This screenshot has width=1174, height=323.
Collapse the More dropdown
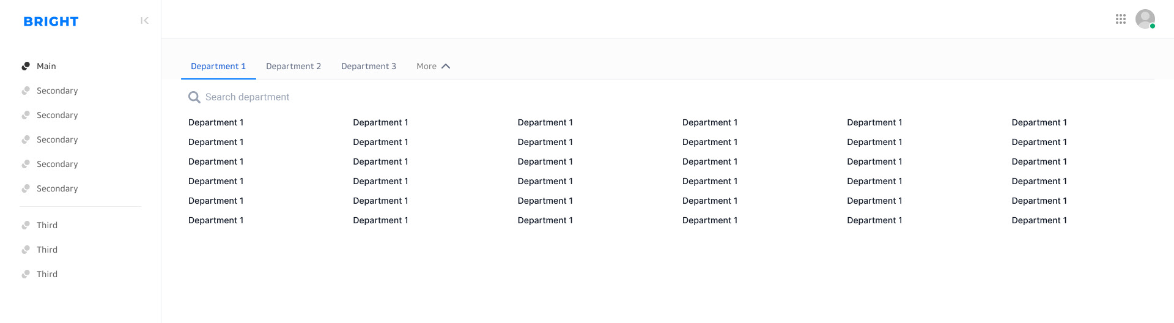pos(434,66)
